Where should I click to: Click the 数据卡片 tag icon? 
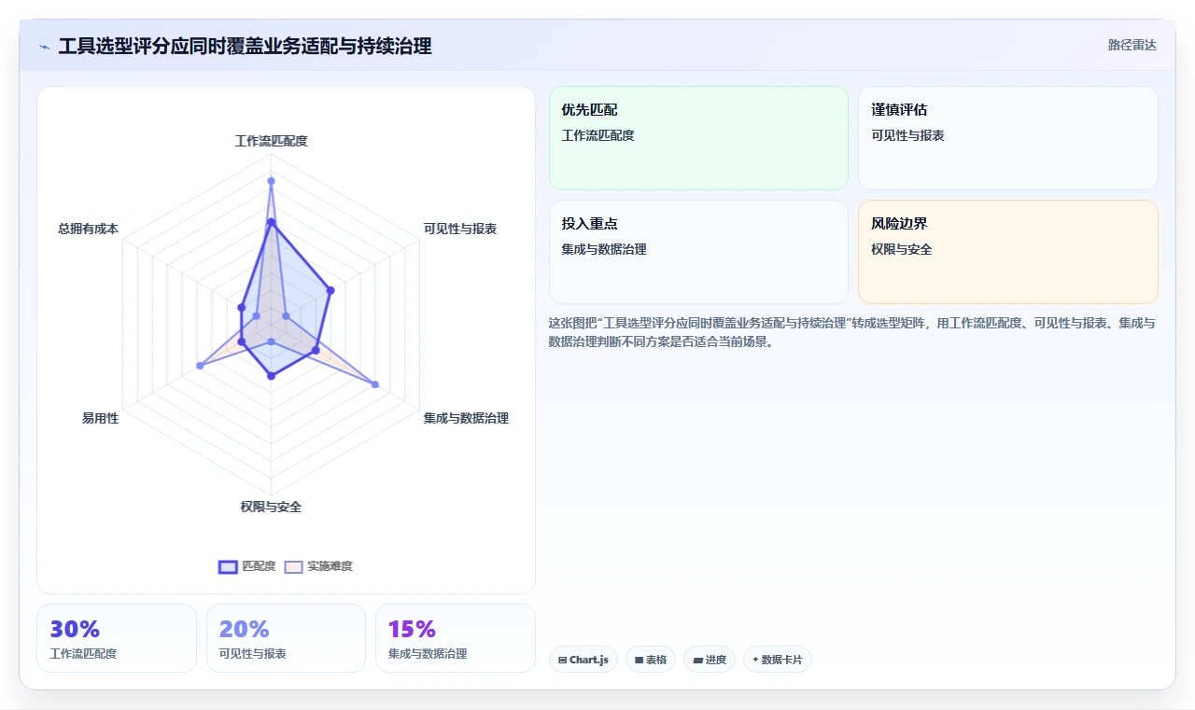tap(755, 660)
